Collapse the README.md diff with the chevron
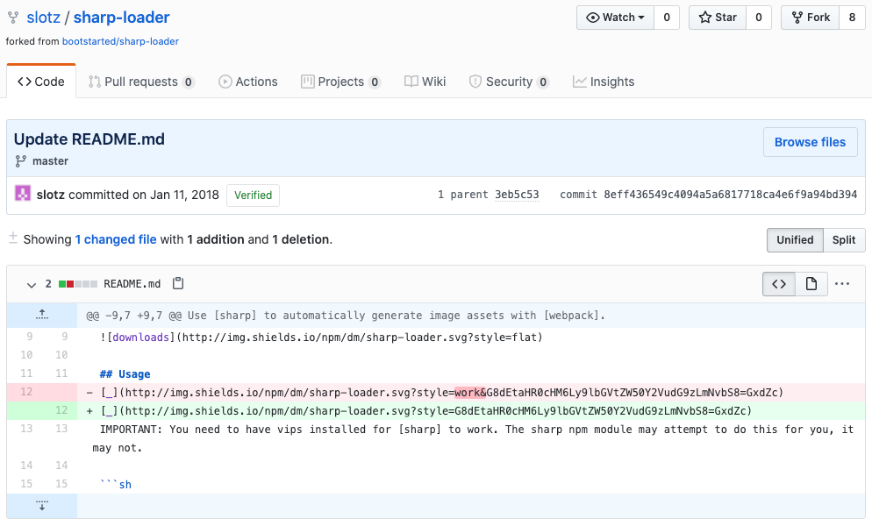The image size is (872, 526). (32, 285)
